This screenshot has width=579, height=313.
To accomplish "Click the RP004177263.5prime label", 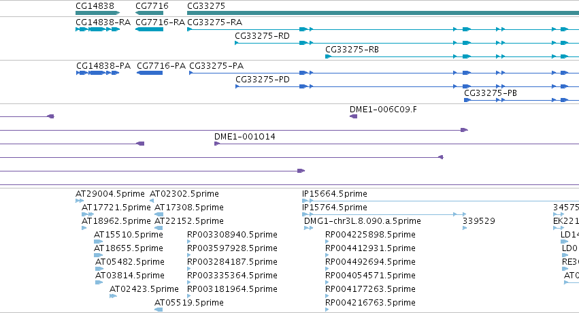I will pos(370,289).
